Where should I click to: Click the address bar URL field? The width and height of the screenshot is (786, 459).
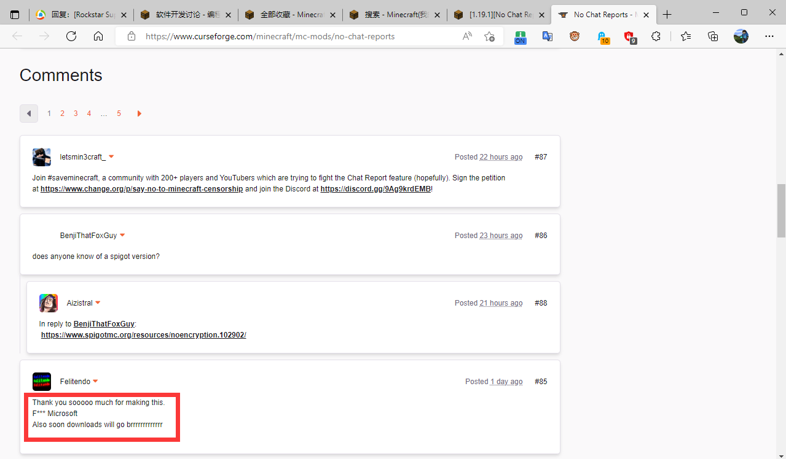tap(295, 36)
